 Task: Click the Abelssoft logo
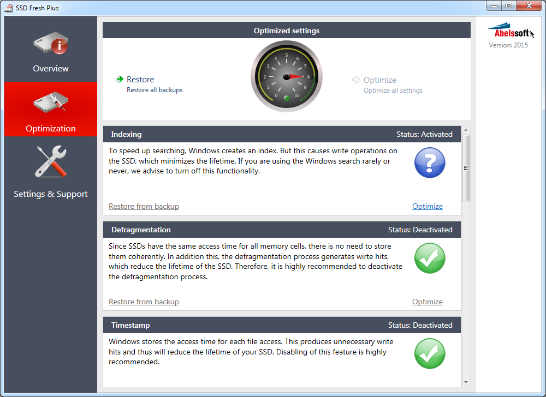(510, 31)
